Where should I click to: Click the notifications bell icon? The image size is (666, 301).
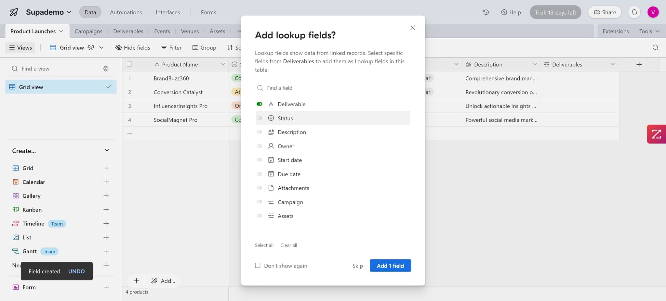(634, 12)
